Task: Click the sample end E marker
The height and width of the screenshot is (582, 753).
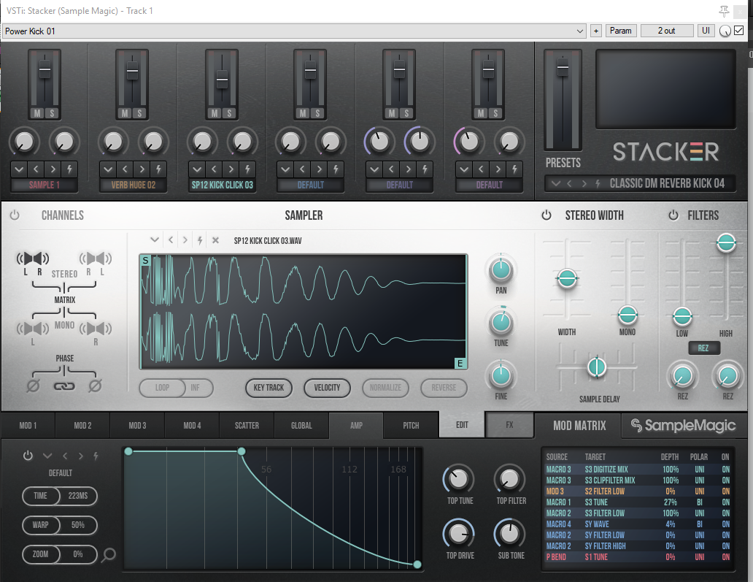Action: pyautogui.click(x=460, y=364)
